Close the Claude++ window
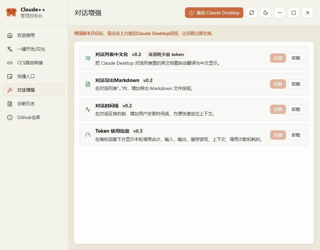The height and width of the screenshot is (250, 320). 308,13
